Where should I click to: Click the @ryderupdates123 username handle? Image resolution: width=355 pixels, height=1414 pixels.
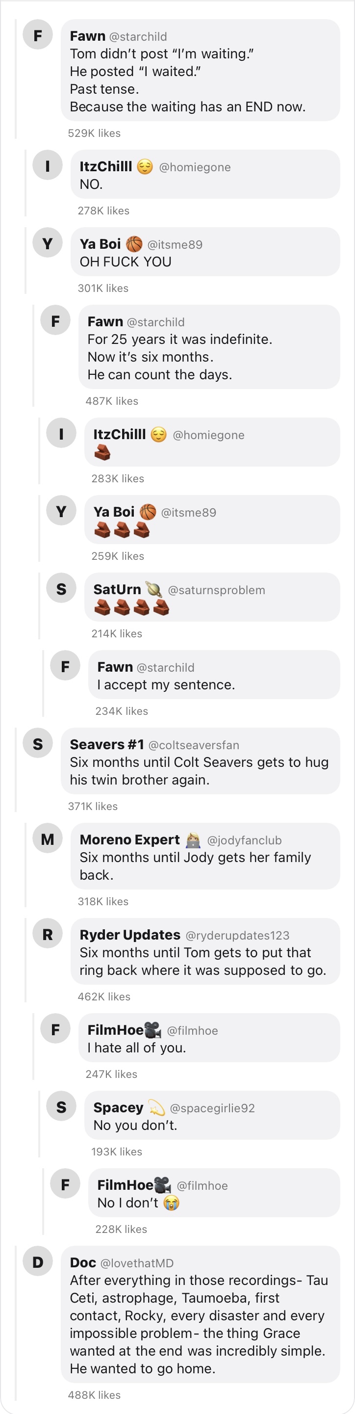click(237, 935)
